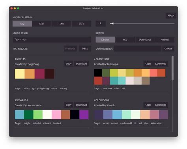
Task: Click the palette list vertical scrollbar
Action: click(172, 68)
